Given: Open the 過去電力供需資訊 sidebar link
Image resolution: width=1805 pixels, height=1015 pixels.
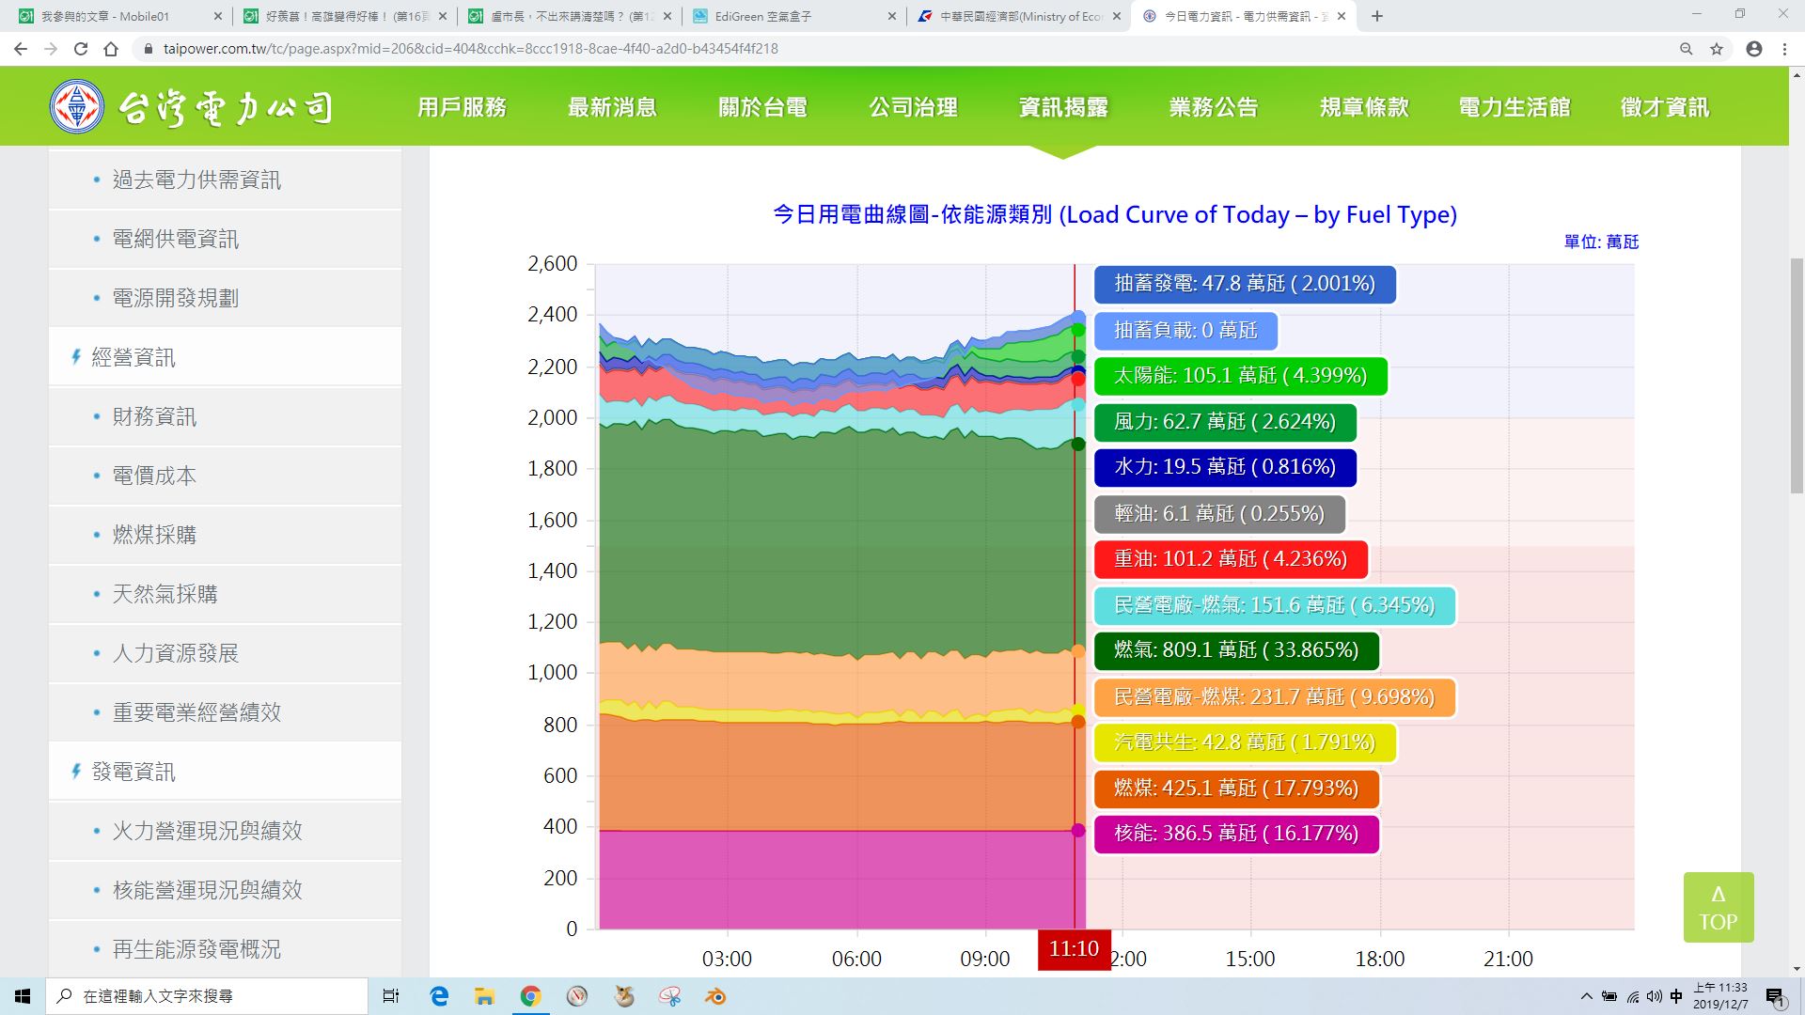Looking at the screenshot, I should [196, 180].
